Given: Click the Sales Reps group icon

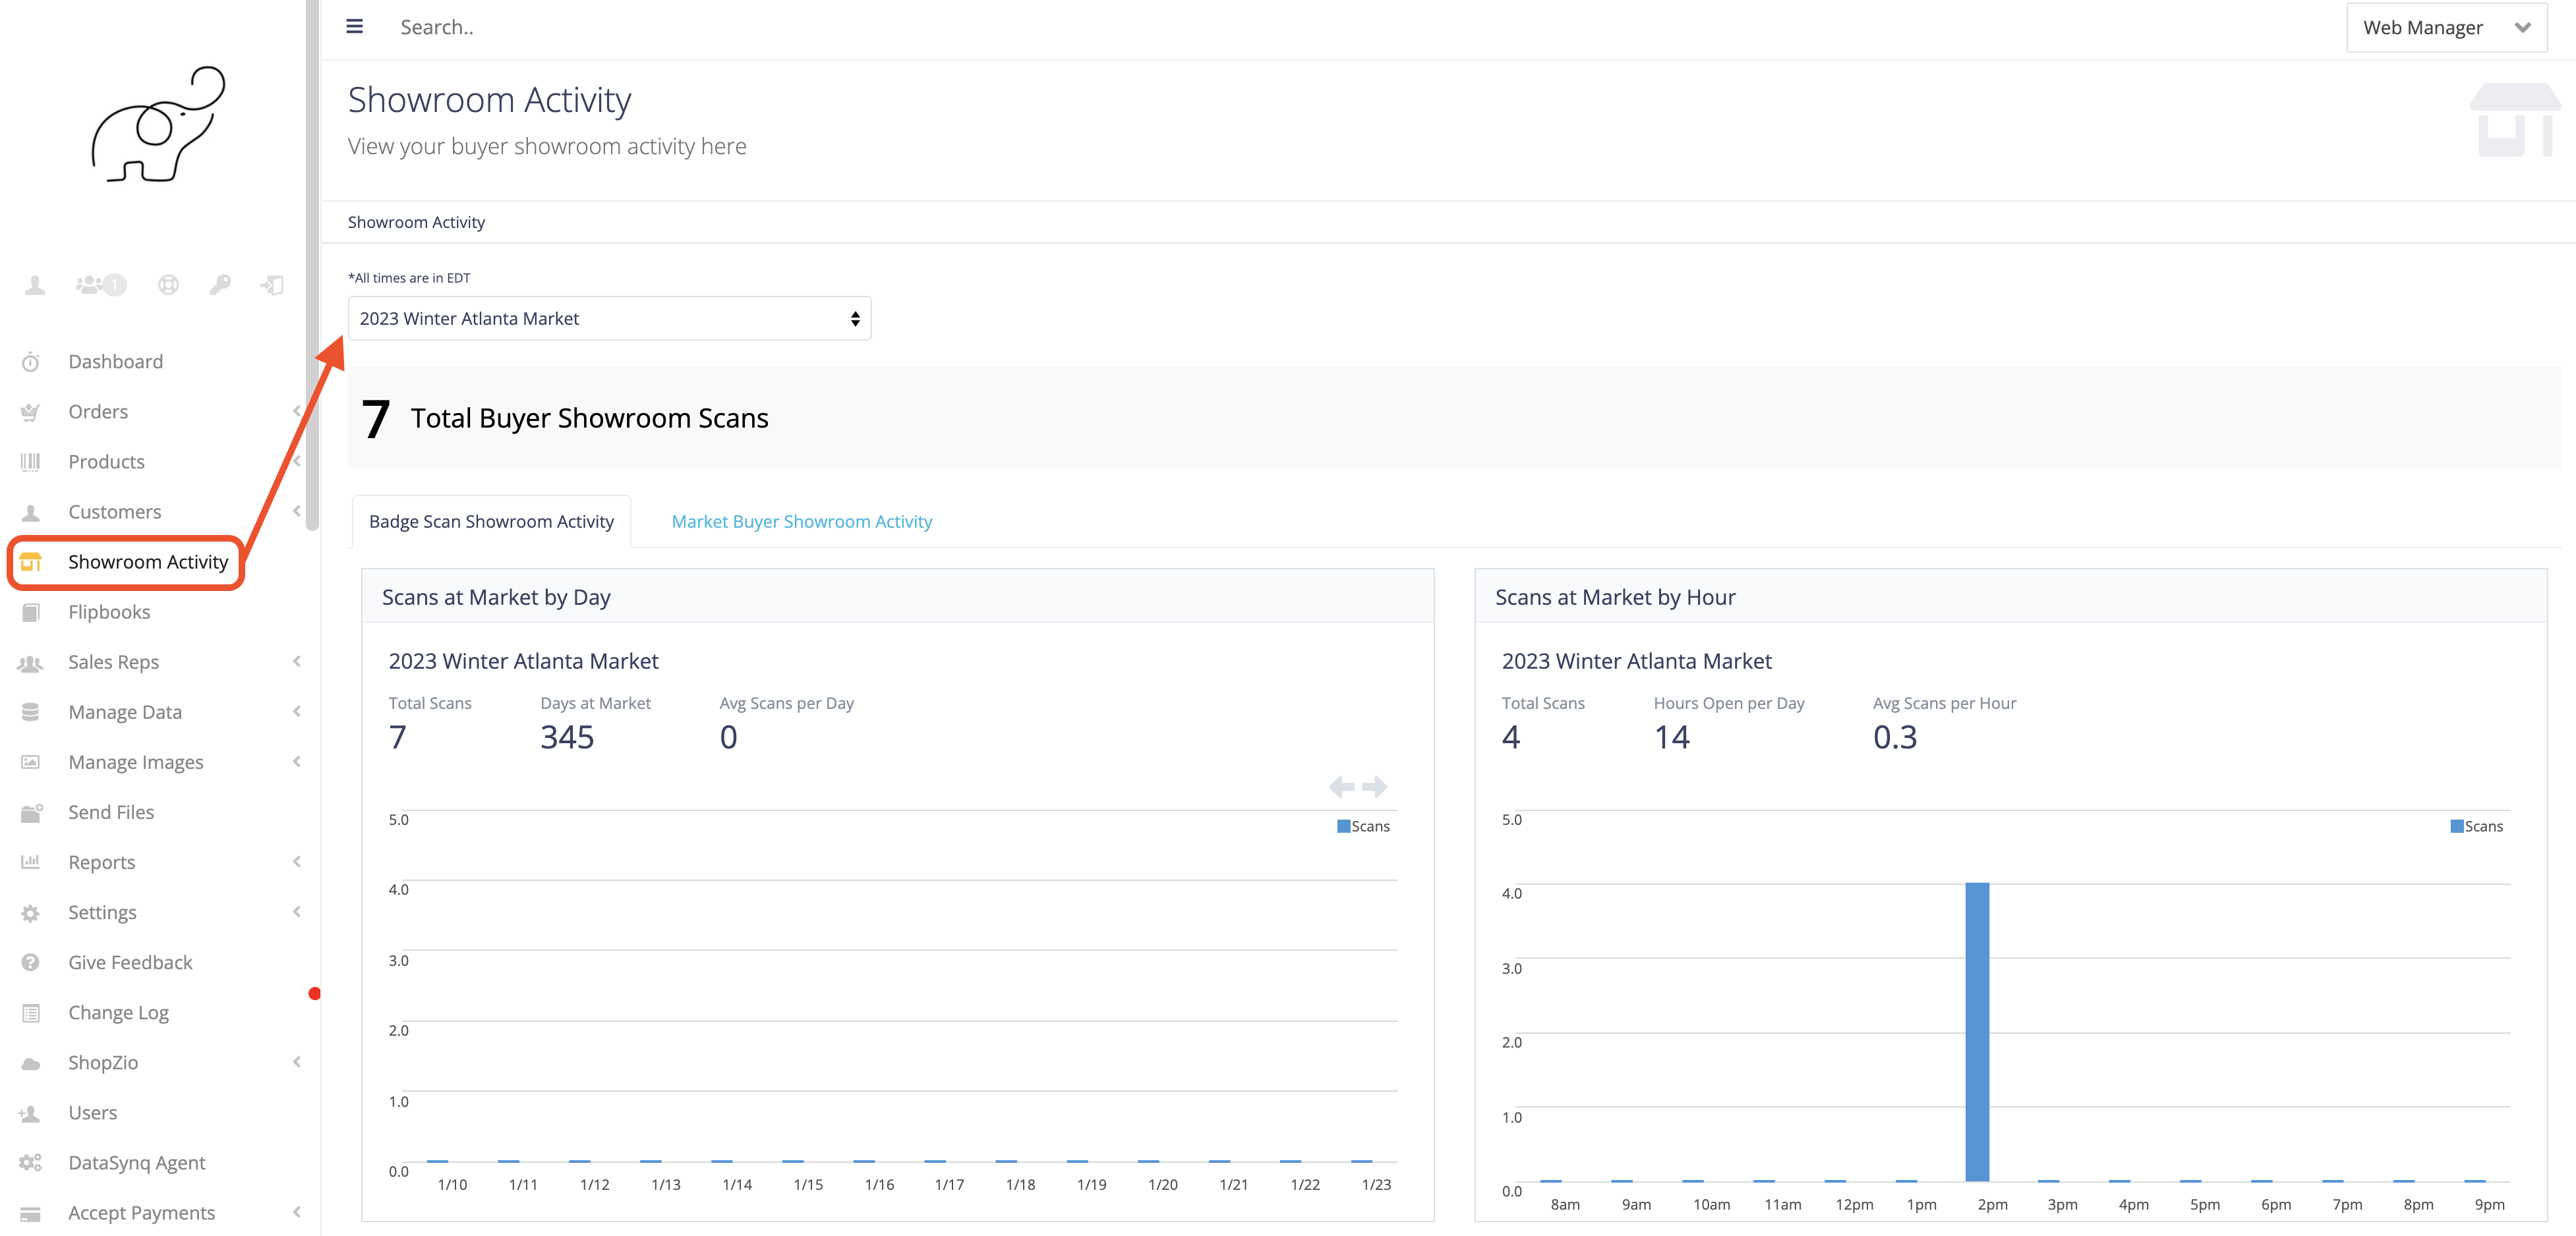Looking at the screenshot, I should (x=31, y=663).
